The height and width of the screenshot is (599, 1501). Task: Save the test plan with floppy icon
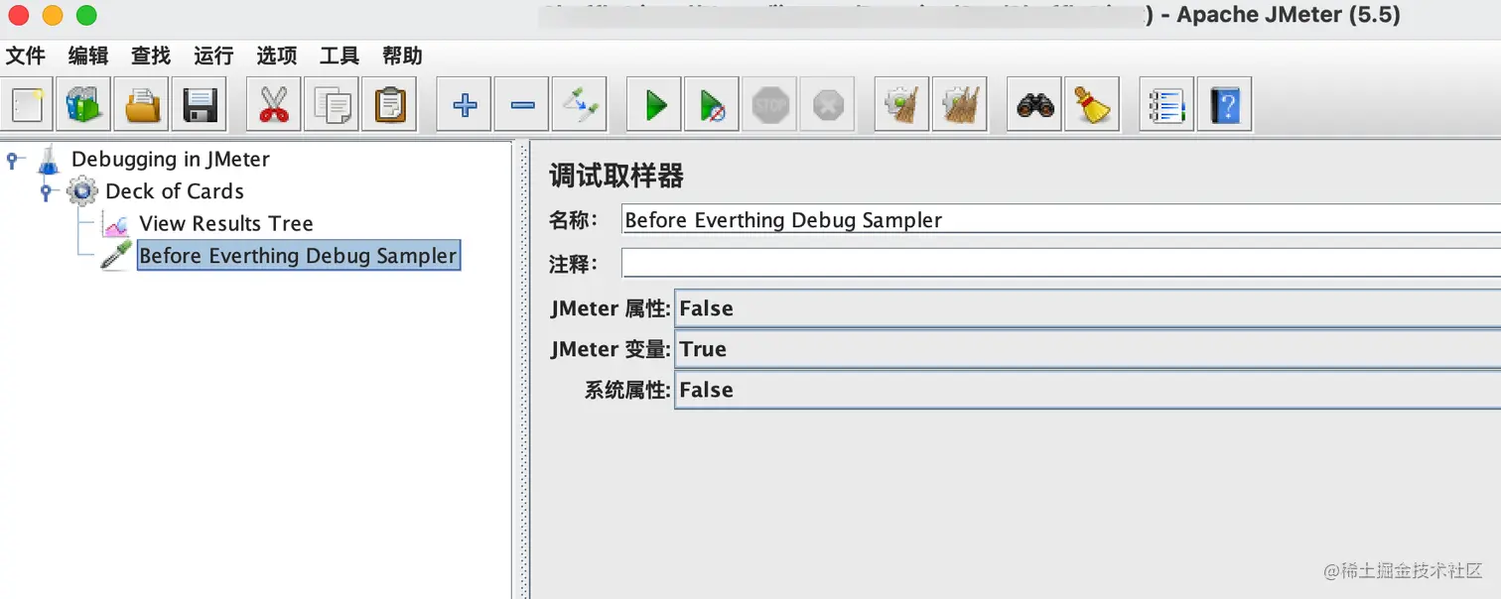click(199, 104)
